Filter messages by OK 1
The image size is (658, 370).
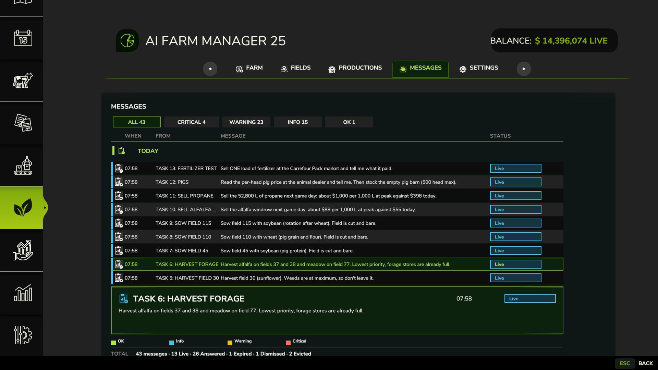[349, 122]
